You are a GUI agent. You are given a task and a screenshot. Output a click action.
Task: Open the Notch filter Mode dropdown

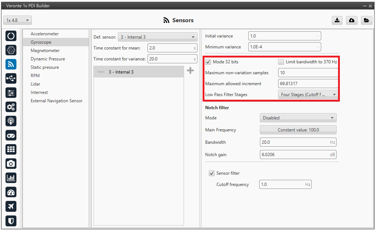pos(298,118)
